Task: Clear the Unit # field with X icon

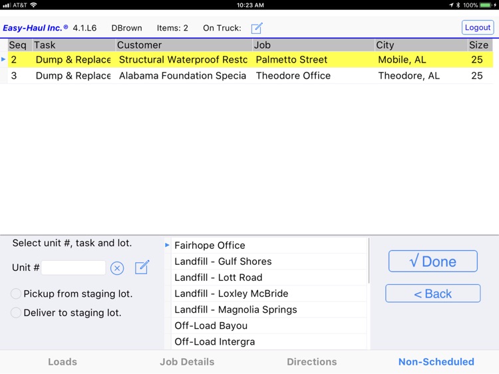Action: tap(117, 268)
